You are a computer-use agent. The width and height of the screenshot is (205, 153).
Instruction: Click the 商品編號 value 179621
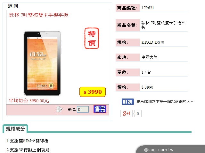point(148,8)
